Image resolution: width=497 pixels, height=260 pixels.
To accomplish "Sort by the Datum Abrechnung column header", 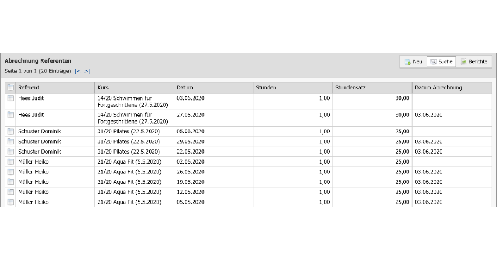I will (x=438, y=88).
